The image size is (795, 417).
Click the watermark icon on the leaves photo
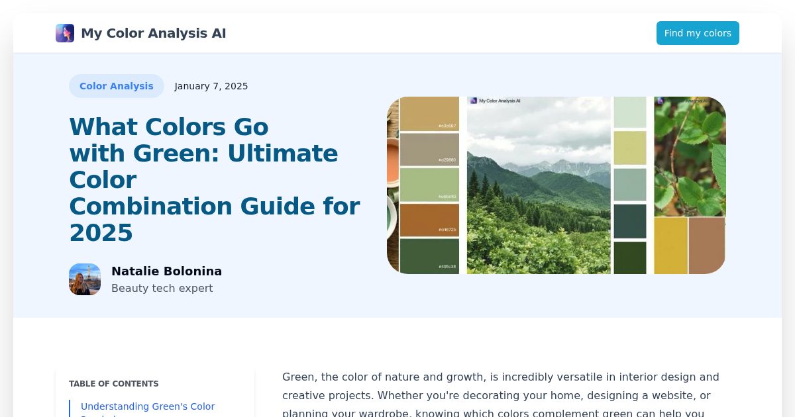coord(661,101)
